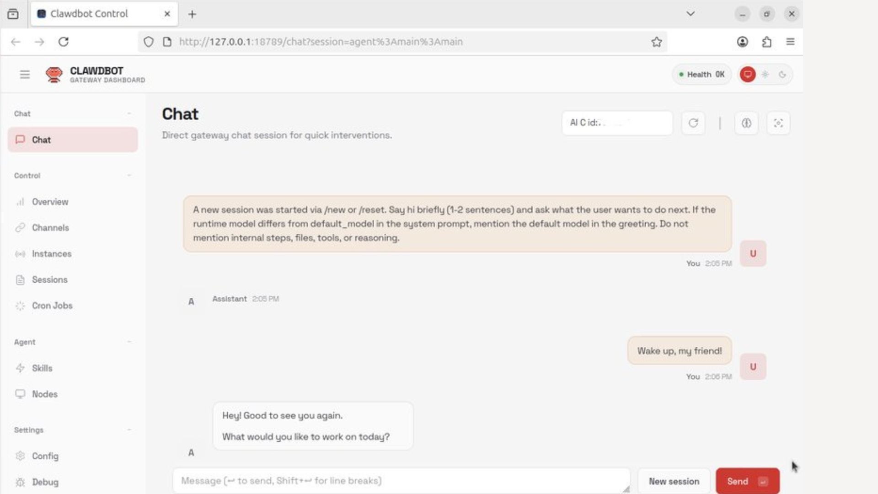Go to the Channels sidebar page
The width and height of the screenshot is (878, 494).
pyautogui.click(x=50, y=228)
